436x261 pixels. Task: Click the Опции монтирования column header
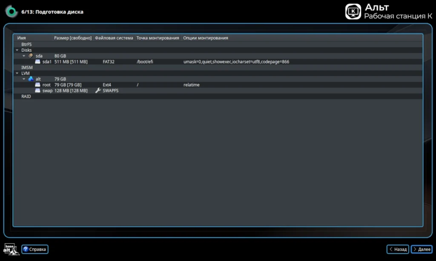pos(206,38)
